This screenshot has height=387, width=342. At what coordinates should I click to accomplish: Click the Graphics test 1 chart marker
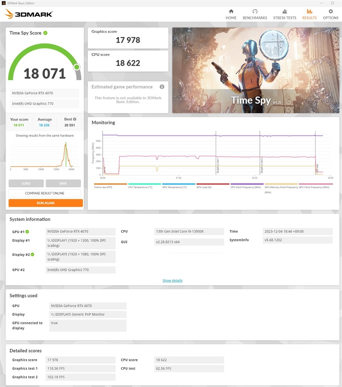(218, 166)
